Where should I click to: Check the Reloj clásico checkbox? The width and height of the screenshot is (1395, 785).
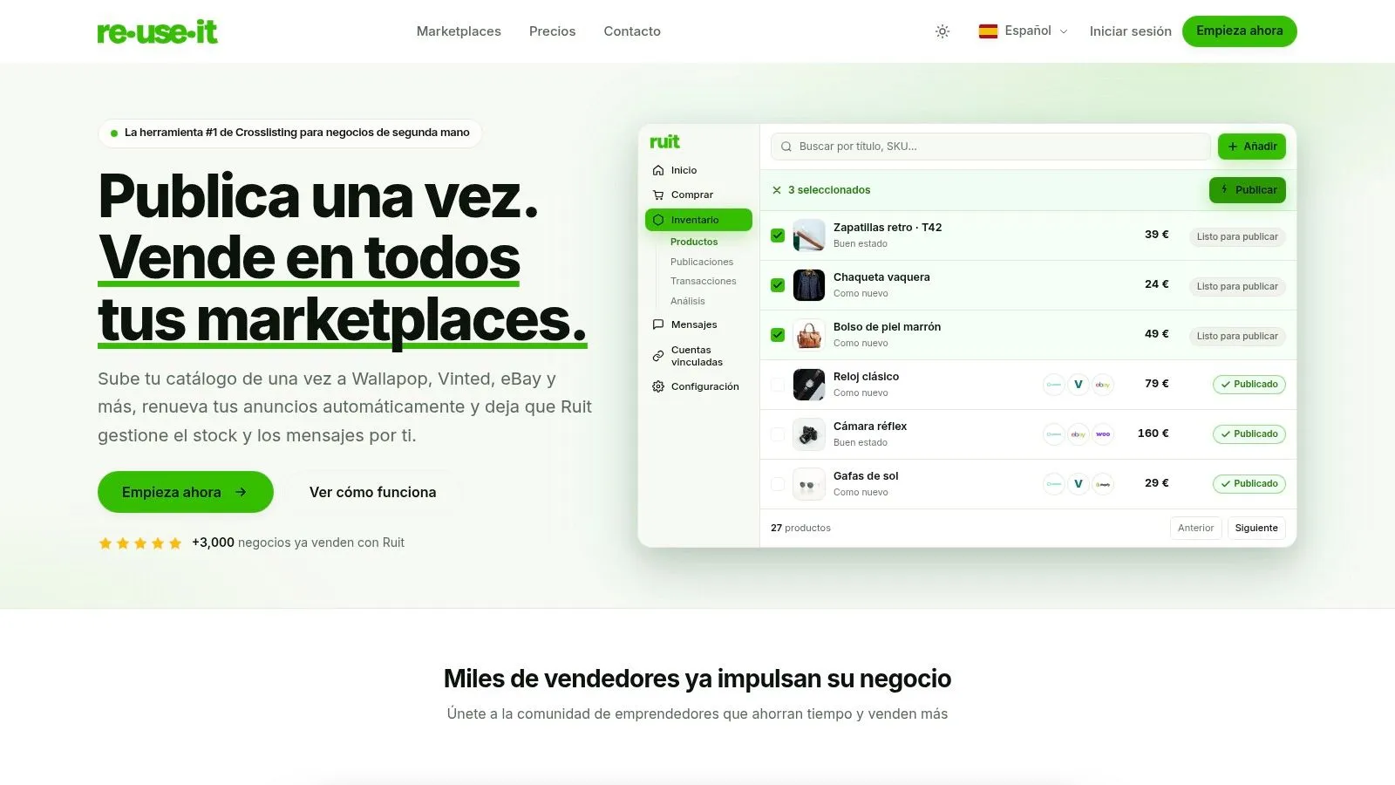[778, 385]
